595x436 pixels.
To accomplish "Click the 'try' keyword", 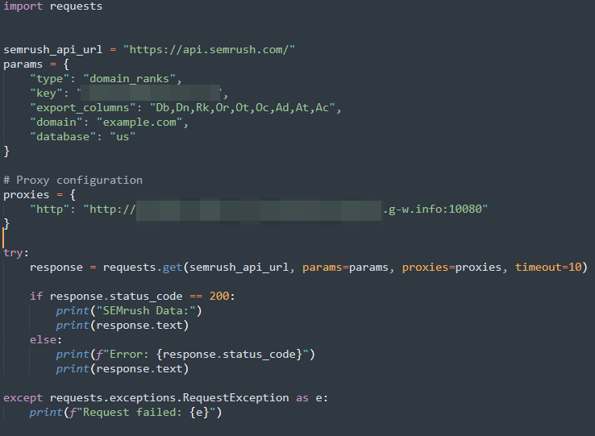I will 13,253.
